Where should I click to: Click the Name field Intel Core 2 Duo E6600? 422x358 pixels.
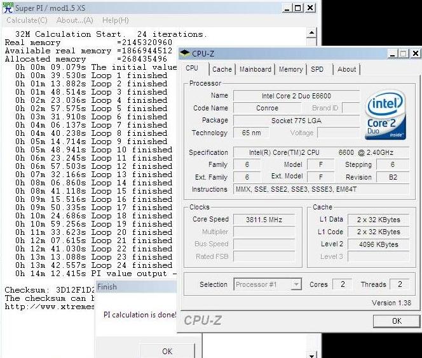pos(296,96)
